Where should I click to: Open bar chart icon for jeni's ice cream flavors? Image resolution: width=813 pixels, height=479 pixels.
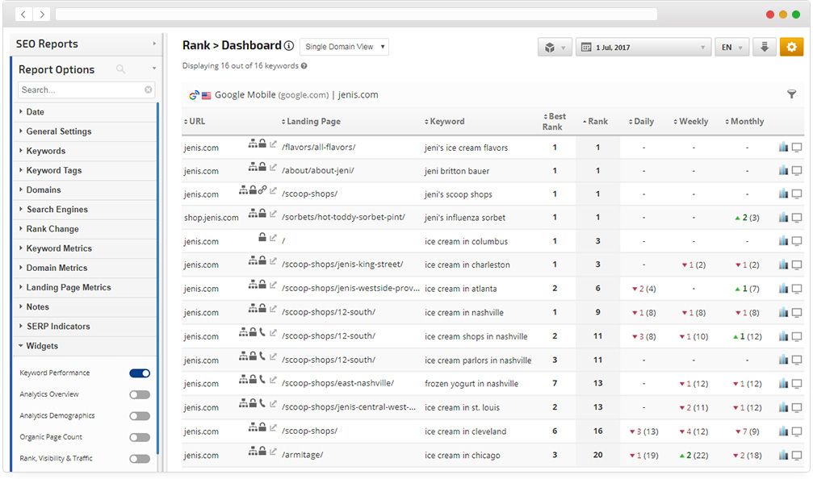click(x=783, y=147)
